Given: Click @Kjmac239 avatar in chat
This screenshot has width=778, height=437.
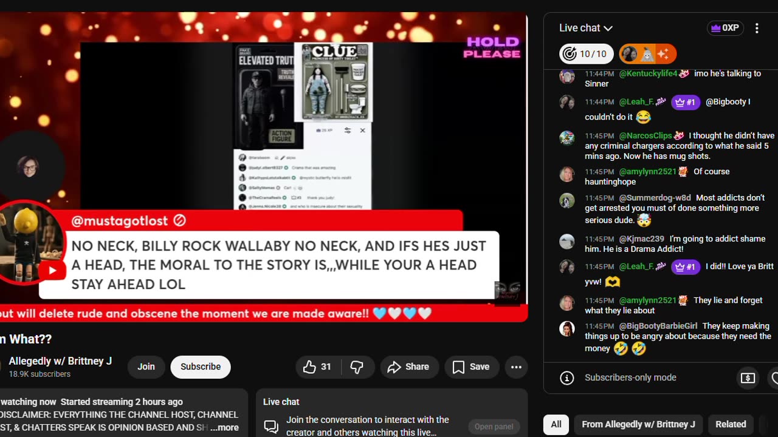Looking at the screenshot, I should (x=567, y=241).
